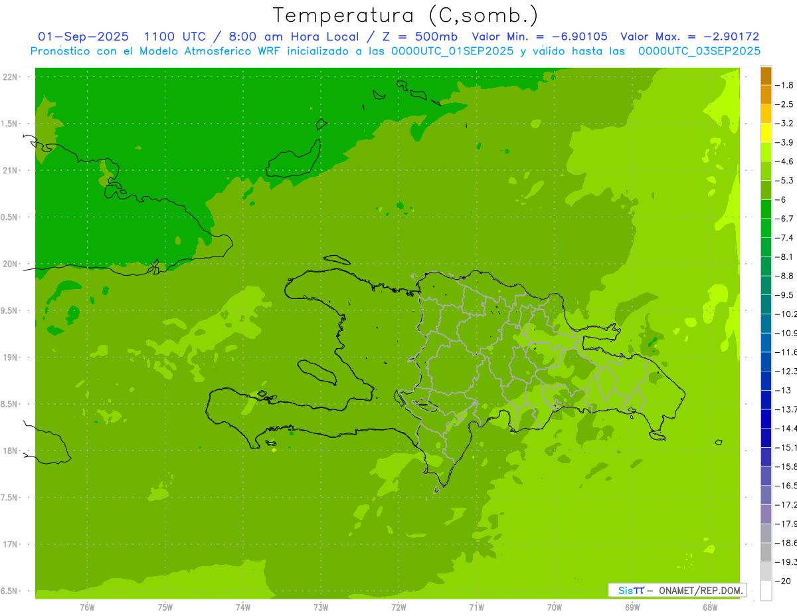Click the 74W longitude label
797x616 pixels.
pos(243,607)
